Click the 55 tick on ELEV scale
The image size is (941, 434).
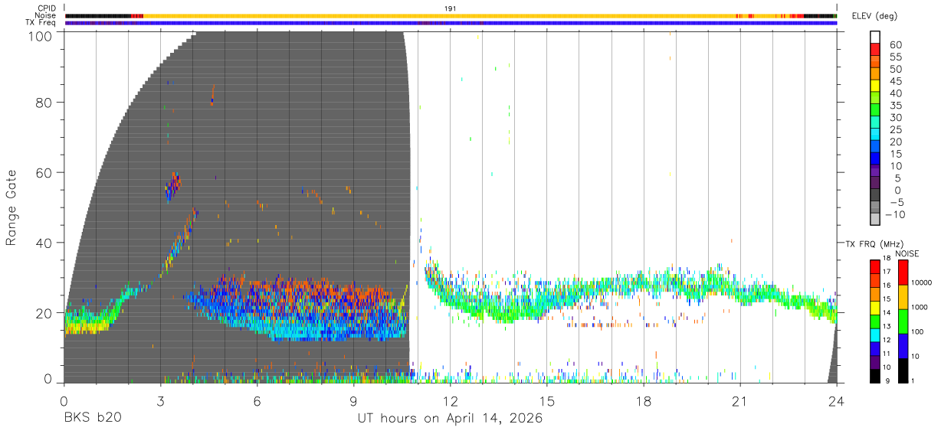click(x=895, y=57)
